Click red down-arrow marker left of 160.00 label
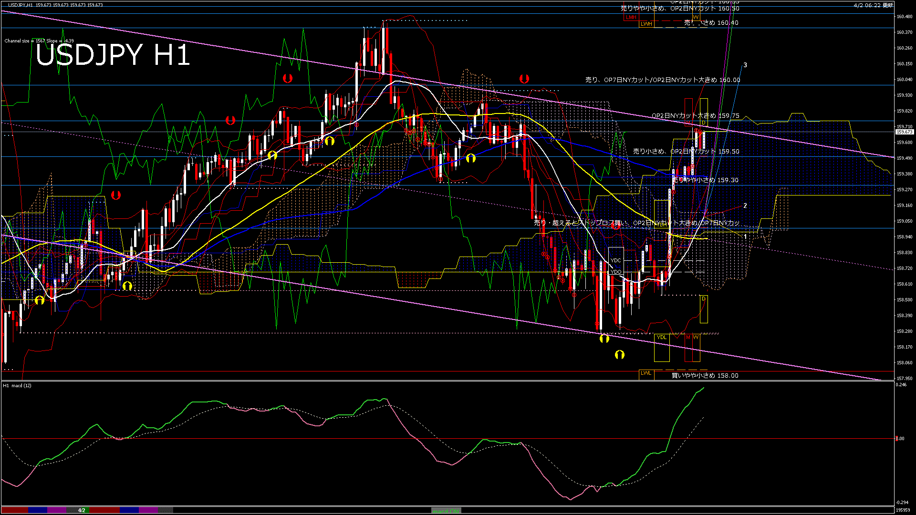This screenshot has height=515, width=916. click(x=524, y=79)
